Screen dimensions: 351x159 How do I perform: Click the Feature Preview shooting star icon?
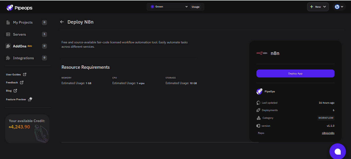[x=30, y=99]
